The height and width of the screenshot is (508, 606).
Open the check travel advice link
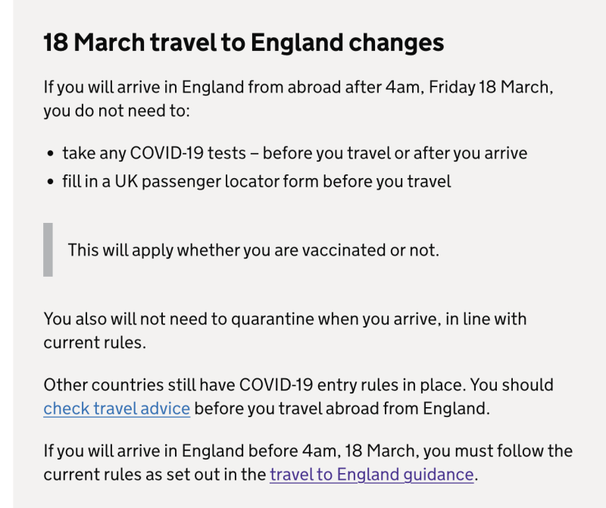117,409
